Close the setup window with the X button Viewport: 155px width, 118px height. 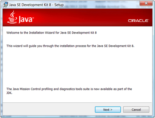146,3
